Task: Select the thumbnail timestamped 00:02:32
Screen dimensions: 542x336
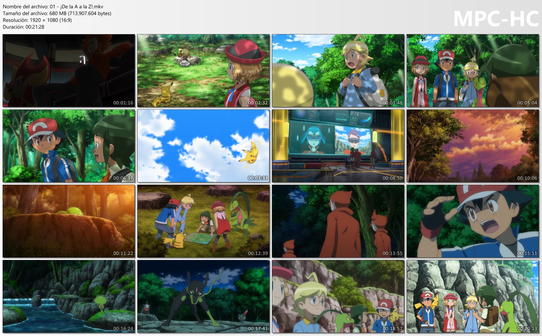Action: coord(204,71)
